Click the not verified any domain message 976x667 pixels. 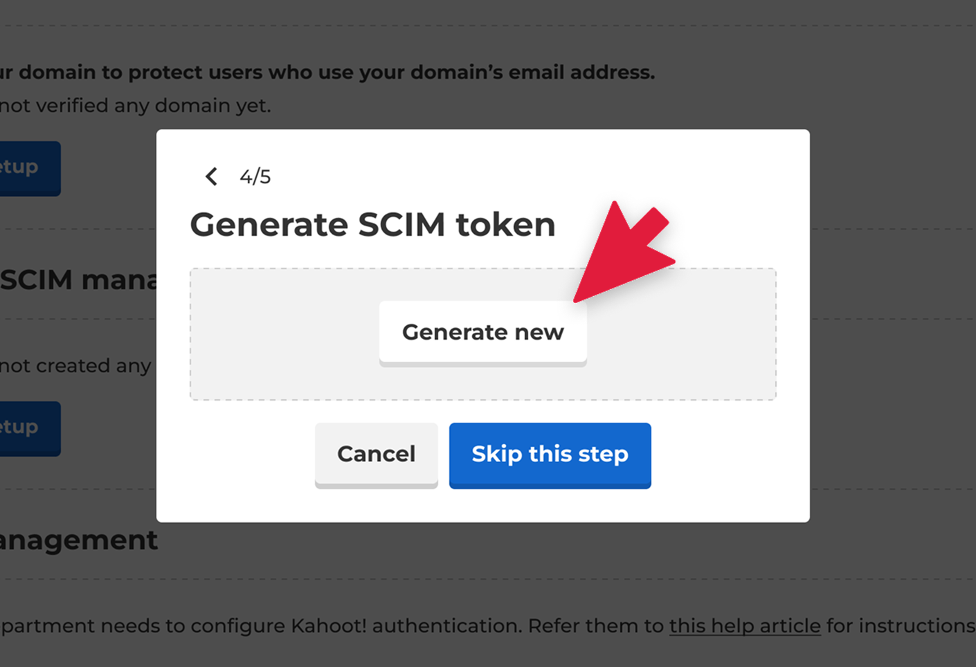(x=135, y=105)
